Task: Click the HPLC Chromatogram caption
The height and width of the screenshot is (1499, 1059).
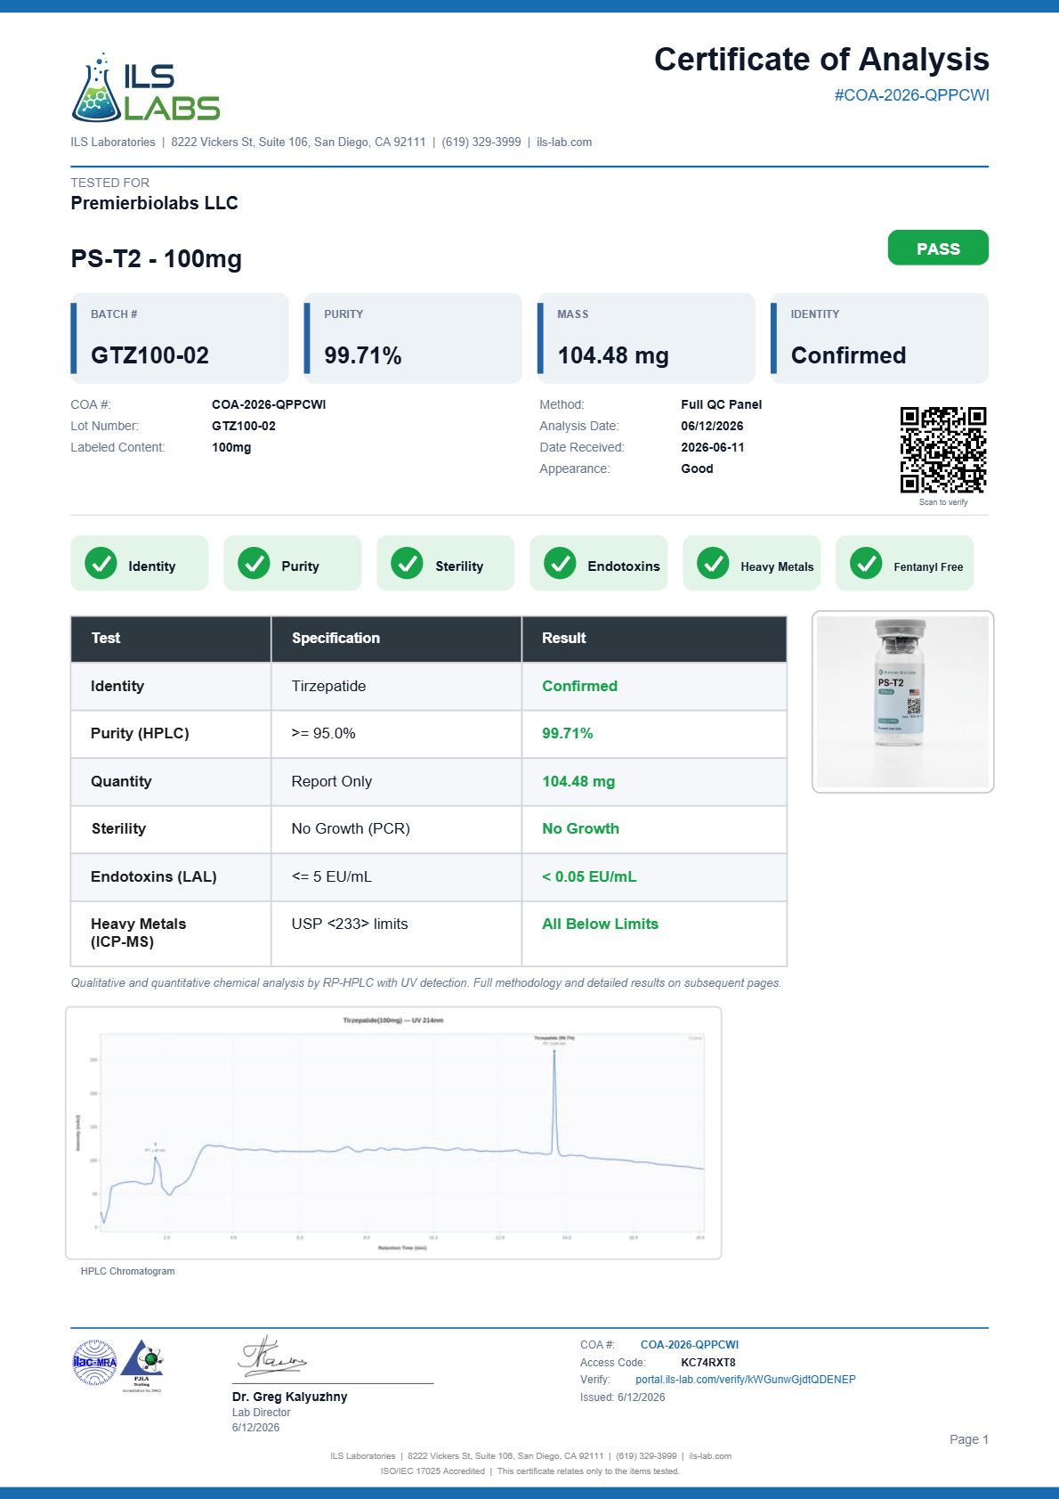Action: pos(128,1272)
